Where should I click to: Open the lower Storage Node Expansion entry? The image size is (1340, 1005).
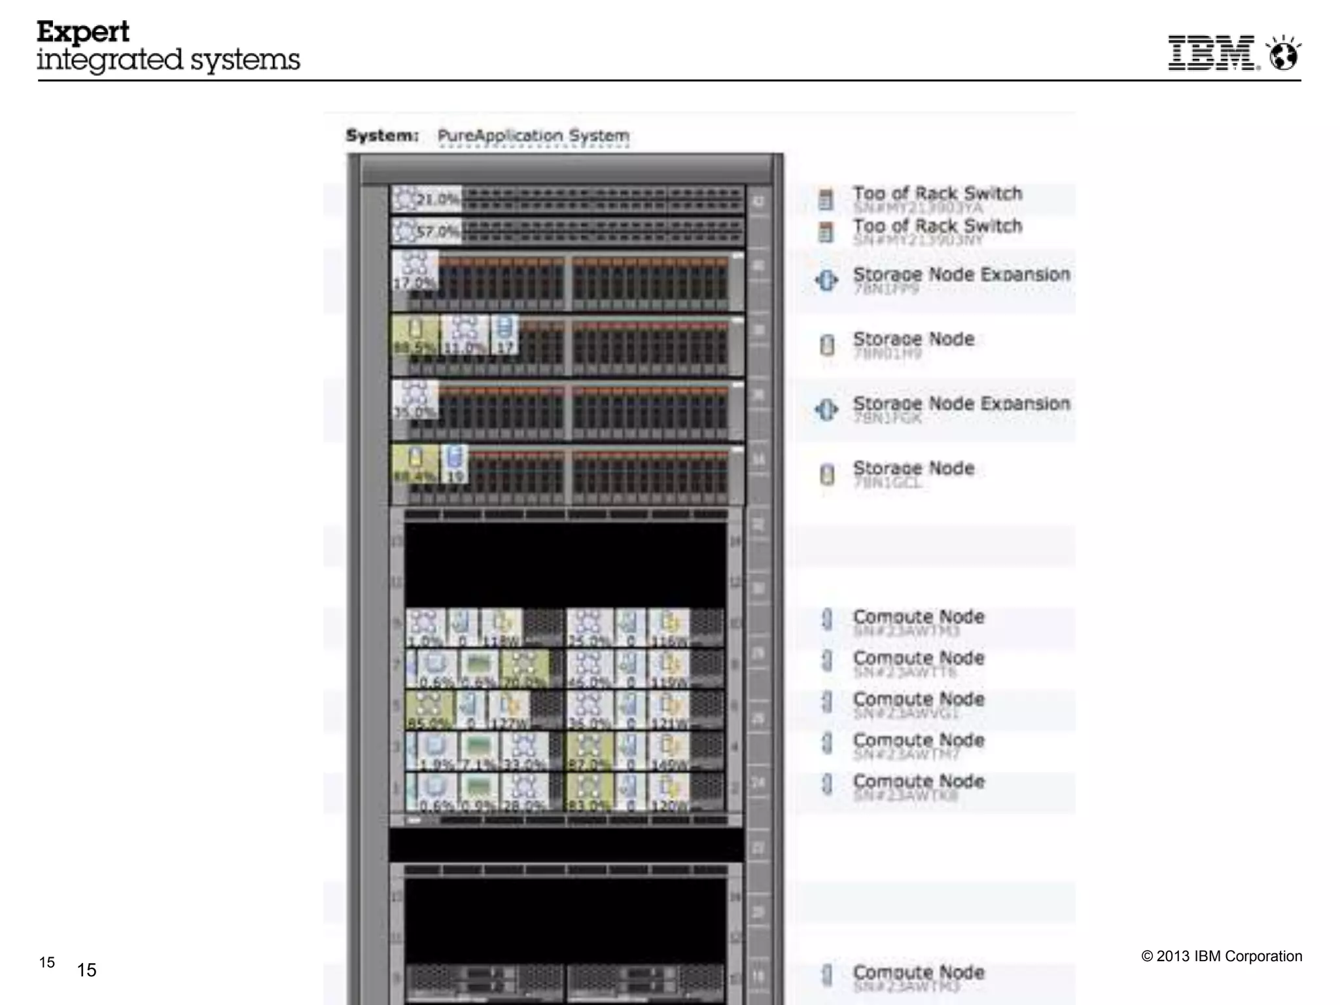coord(961,404)
